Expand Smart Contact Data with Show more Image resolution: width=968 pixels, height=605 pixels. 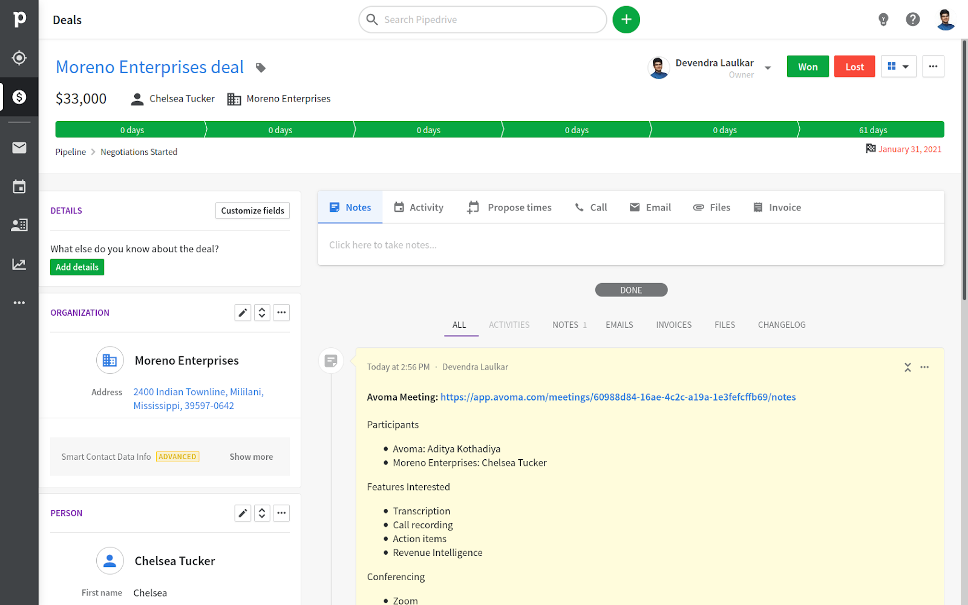tap(251, 457)
